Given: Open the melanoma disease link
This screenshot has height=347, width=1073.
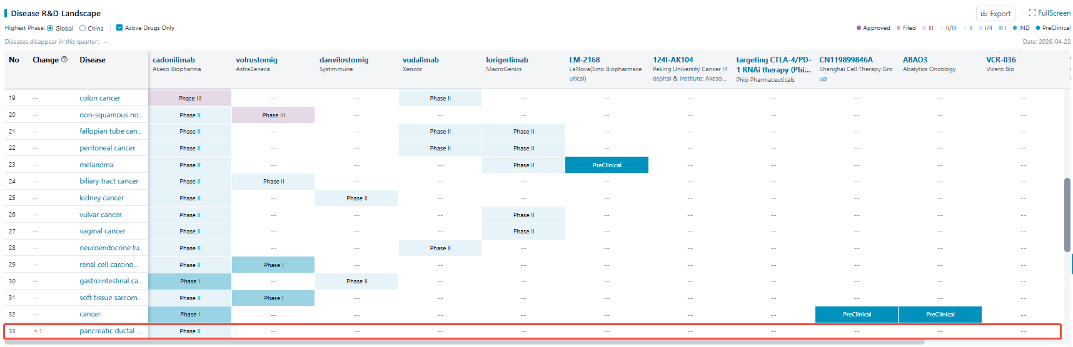Looking at the screenshot, I should coord(96,165).
